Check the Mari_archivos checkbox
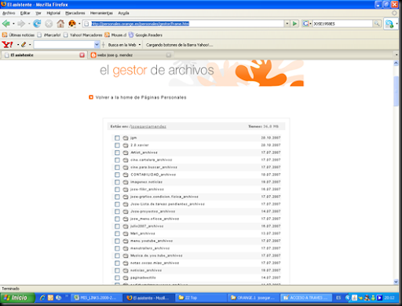The image size is (402, 306). coord(117,234)
